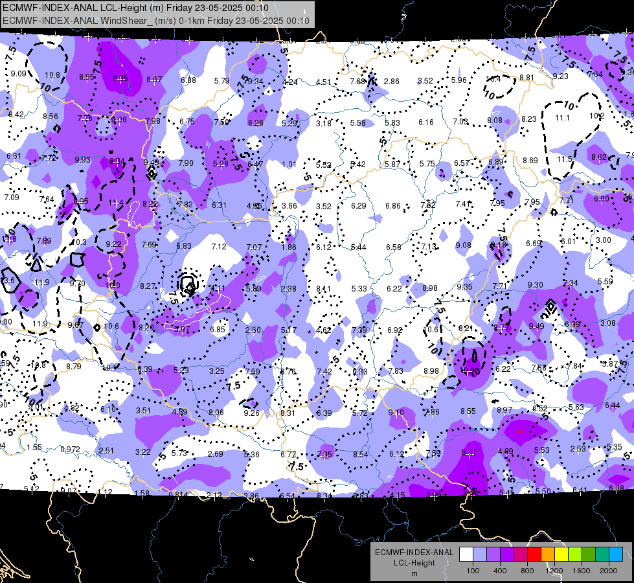634x583 pixels.
Task: Click the legend scale label 1200
Action: tap(554, 571)
